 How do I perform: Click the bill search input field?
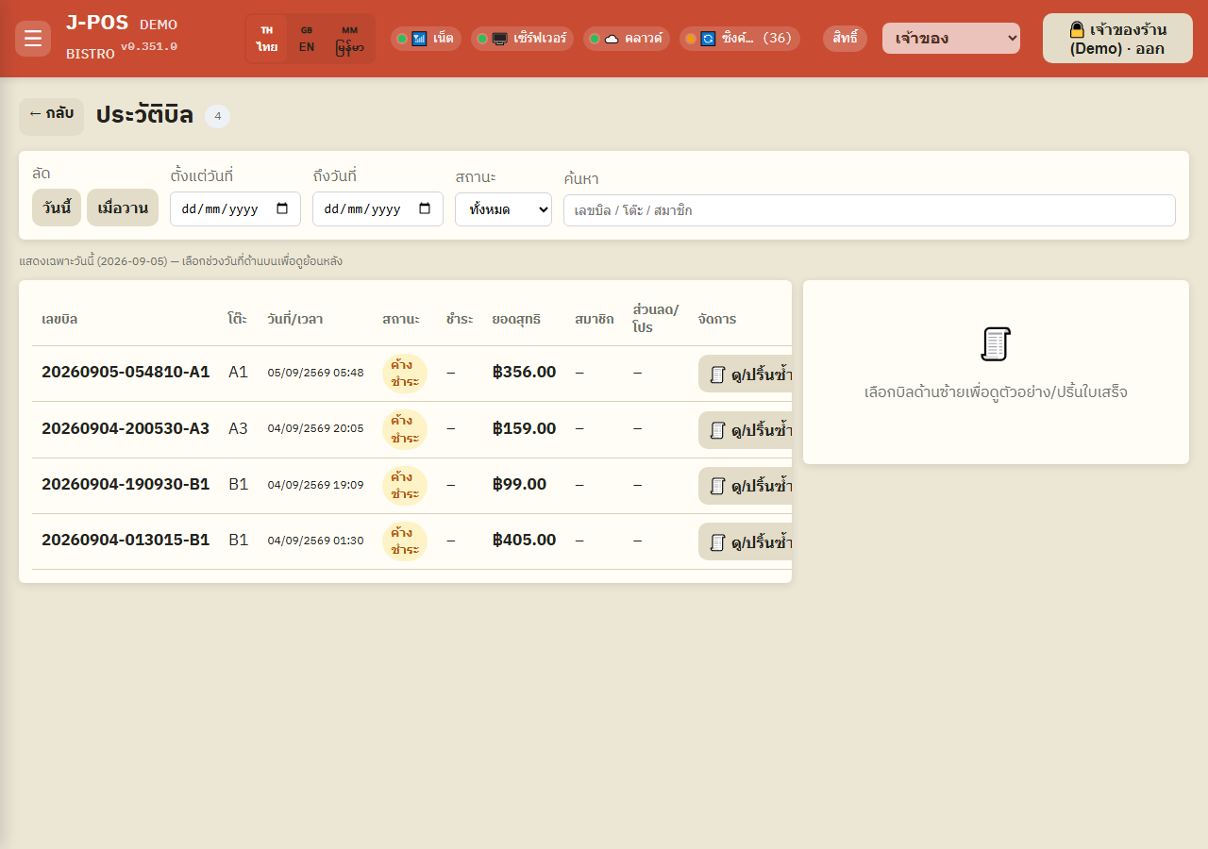pyautogui.click(x=869, y=210)
